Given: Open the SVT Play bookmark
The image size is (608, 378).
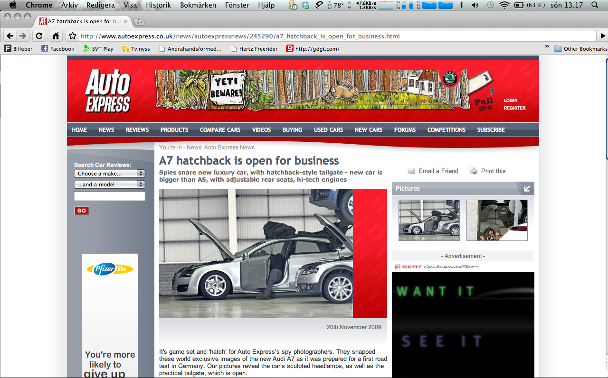Looking at the screenshot, I should [98, 48].
